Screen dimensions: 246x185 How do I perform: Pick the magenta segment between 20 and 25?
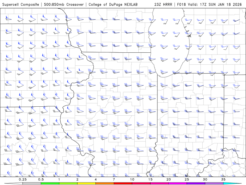[178, 183]
